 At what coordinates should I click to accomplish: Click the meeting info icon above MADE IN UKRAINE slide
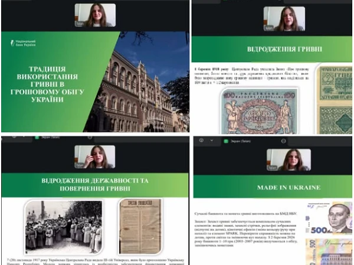(x=201, y=141)
